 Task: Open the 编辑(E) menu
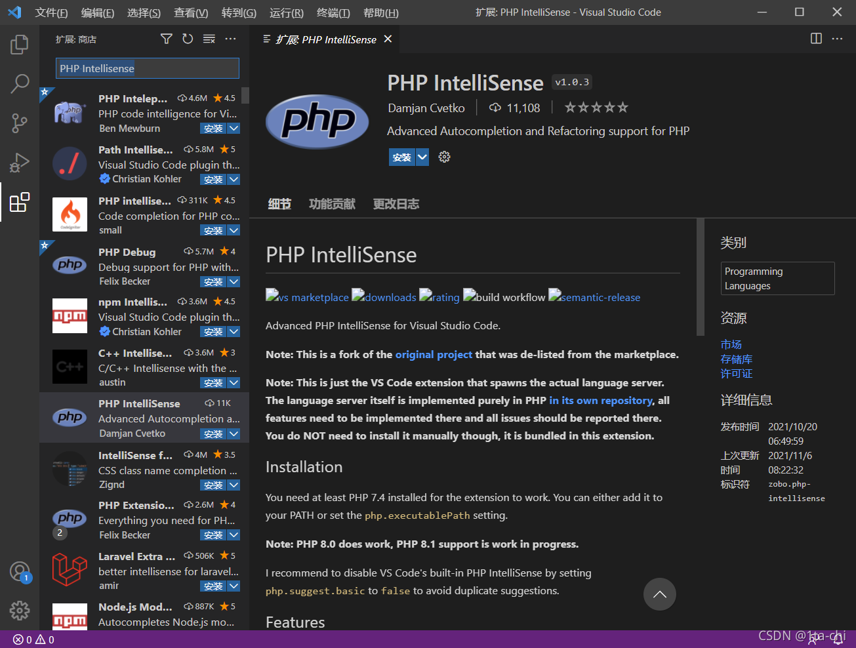tap(98, 12)
